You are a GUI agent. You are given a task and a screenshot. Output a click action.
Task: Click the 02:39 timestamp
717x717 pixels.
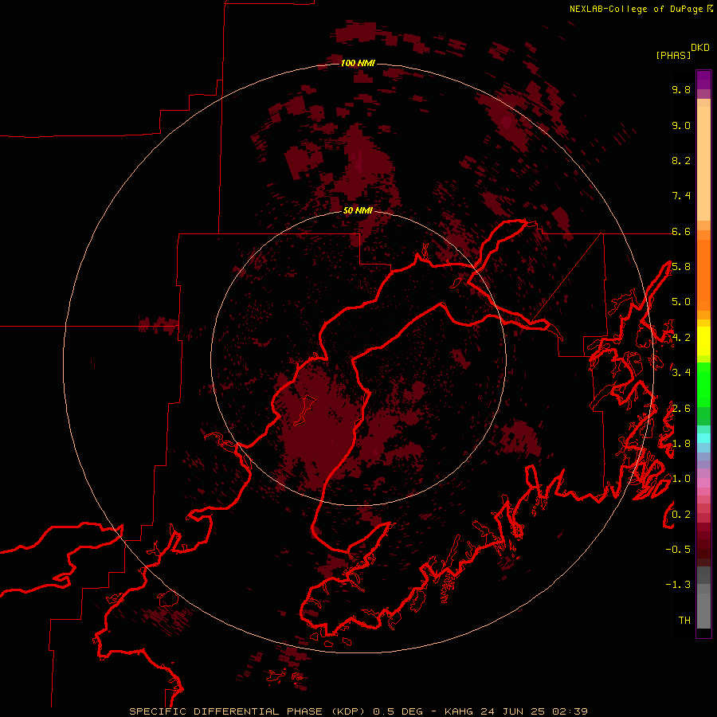pyautogui.click(x=570, y=711)
